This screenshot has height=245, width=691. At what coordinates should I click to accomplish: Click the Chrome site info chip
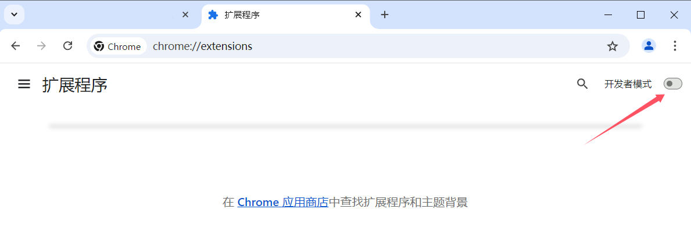pyautogui.click(x=117, y=46)
